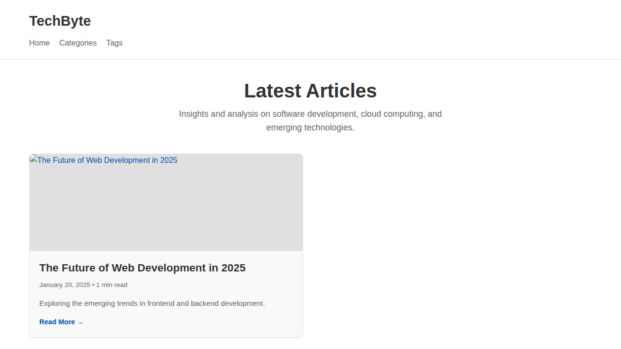Click the word "Byte" in site title
This screenshot has width=621, height=349.
pos(77,21)
